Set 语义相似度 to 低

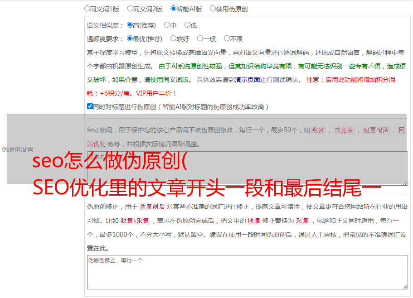[x=187, y=25]
